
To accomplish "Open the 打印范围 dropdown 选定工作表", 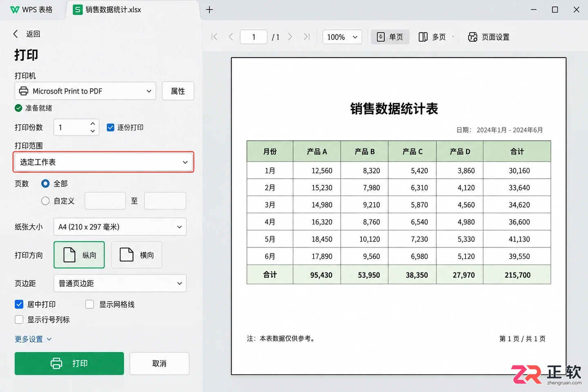I will [x=104, y=162].
